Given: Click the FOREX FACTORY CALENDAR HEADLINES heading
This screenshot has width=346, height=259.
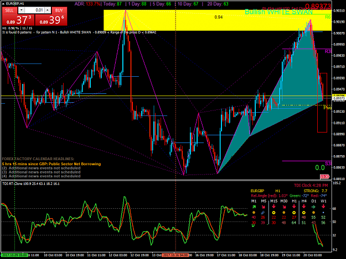Looking at the screenshot, I should tap(38, 158).
